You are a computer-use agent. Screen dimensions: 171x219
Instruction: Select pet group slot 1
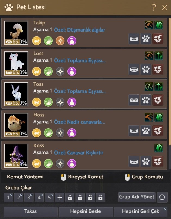point(8,198)
